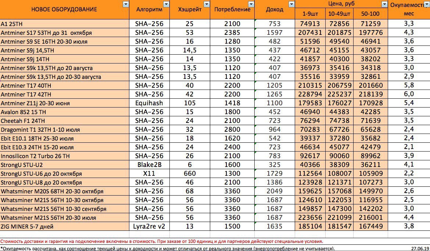Select the 50-100 price subheader
This screenshot has width=430, height=251.
coord(370,14)
